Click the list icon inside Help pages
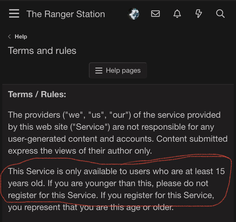This screenshot has height=222, width=236. pos(99,70)
